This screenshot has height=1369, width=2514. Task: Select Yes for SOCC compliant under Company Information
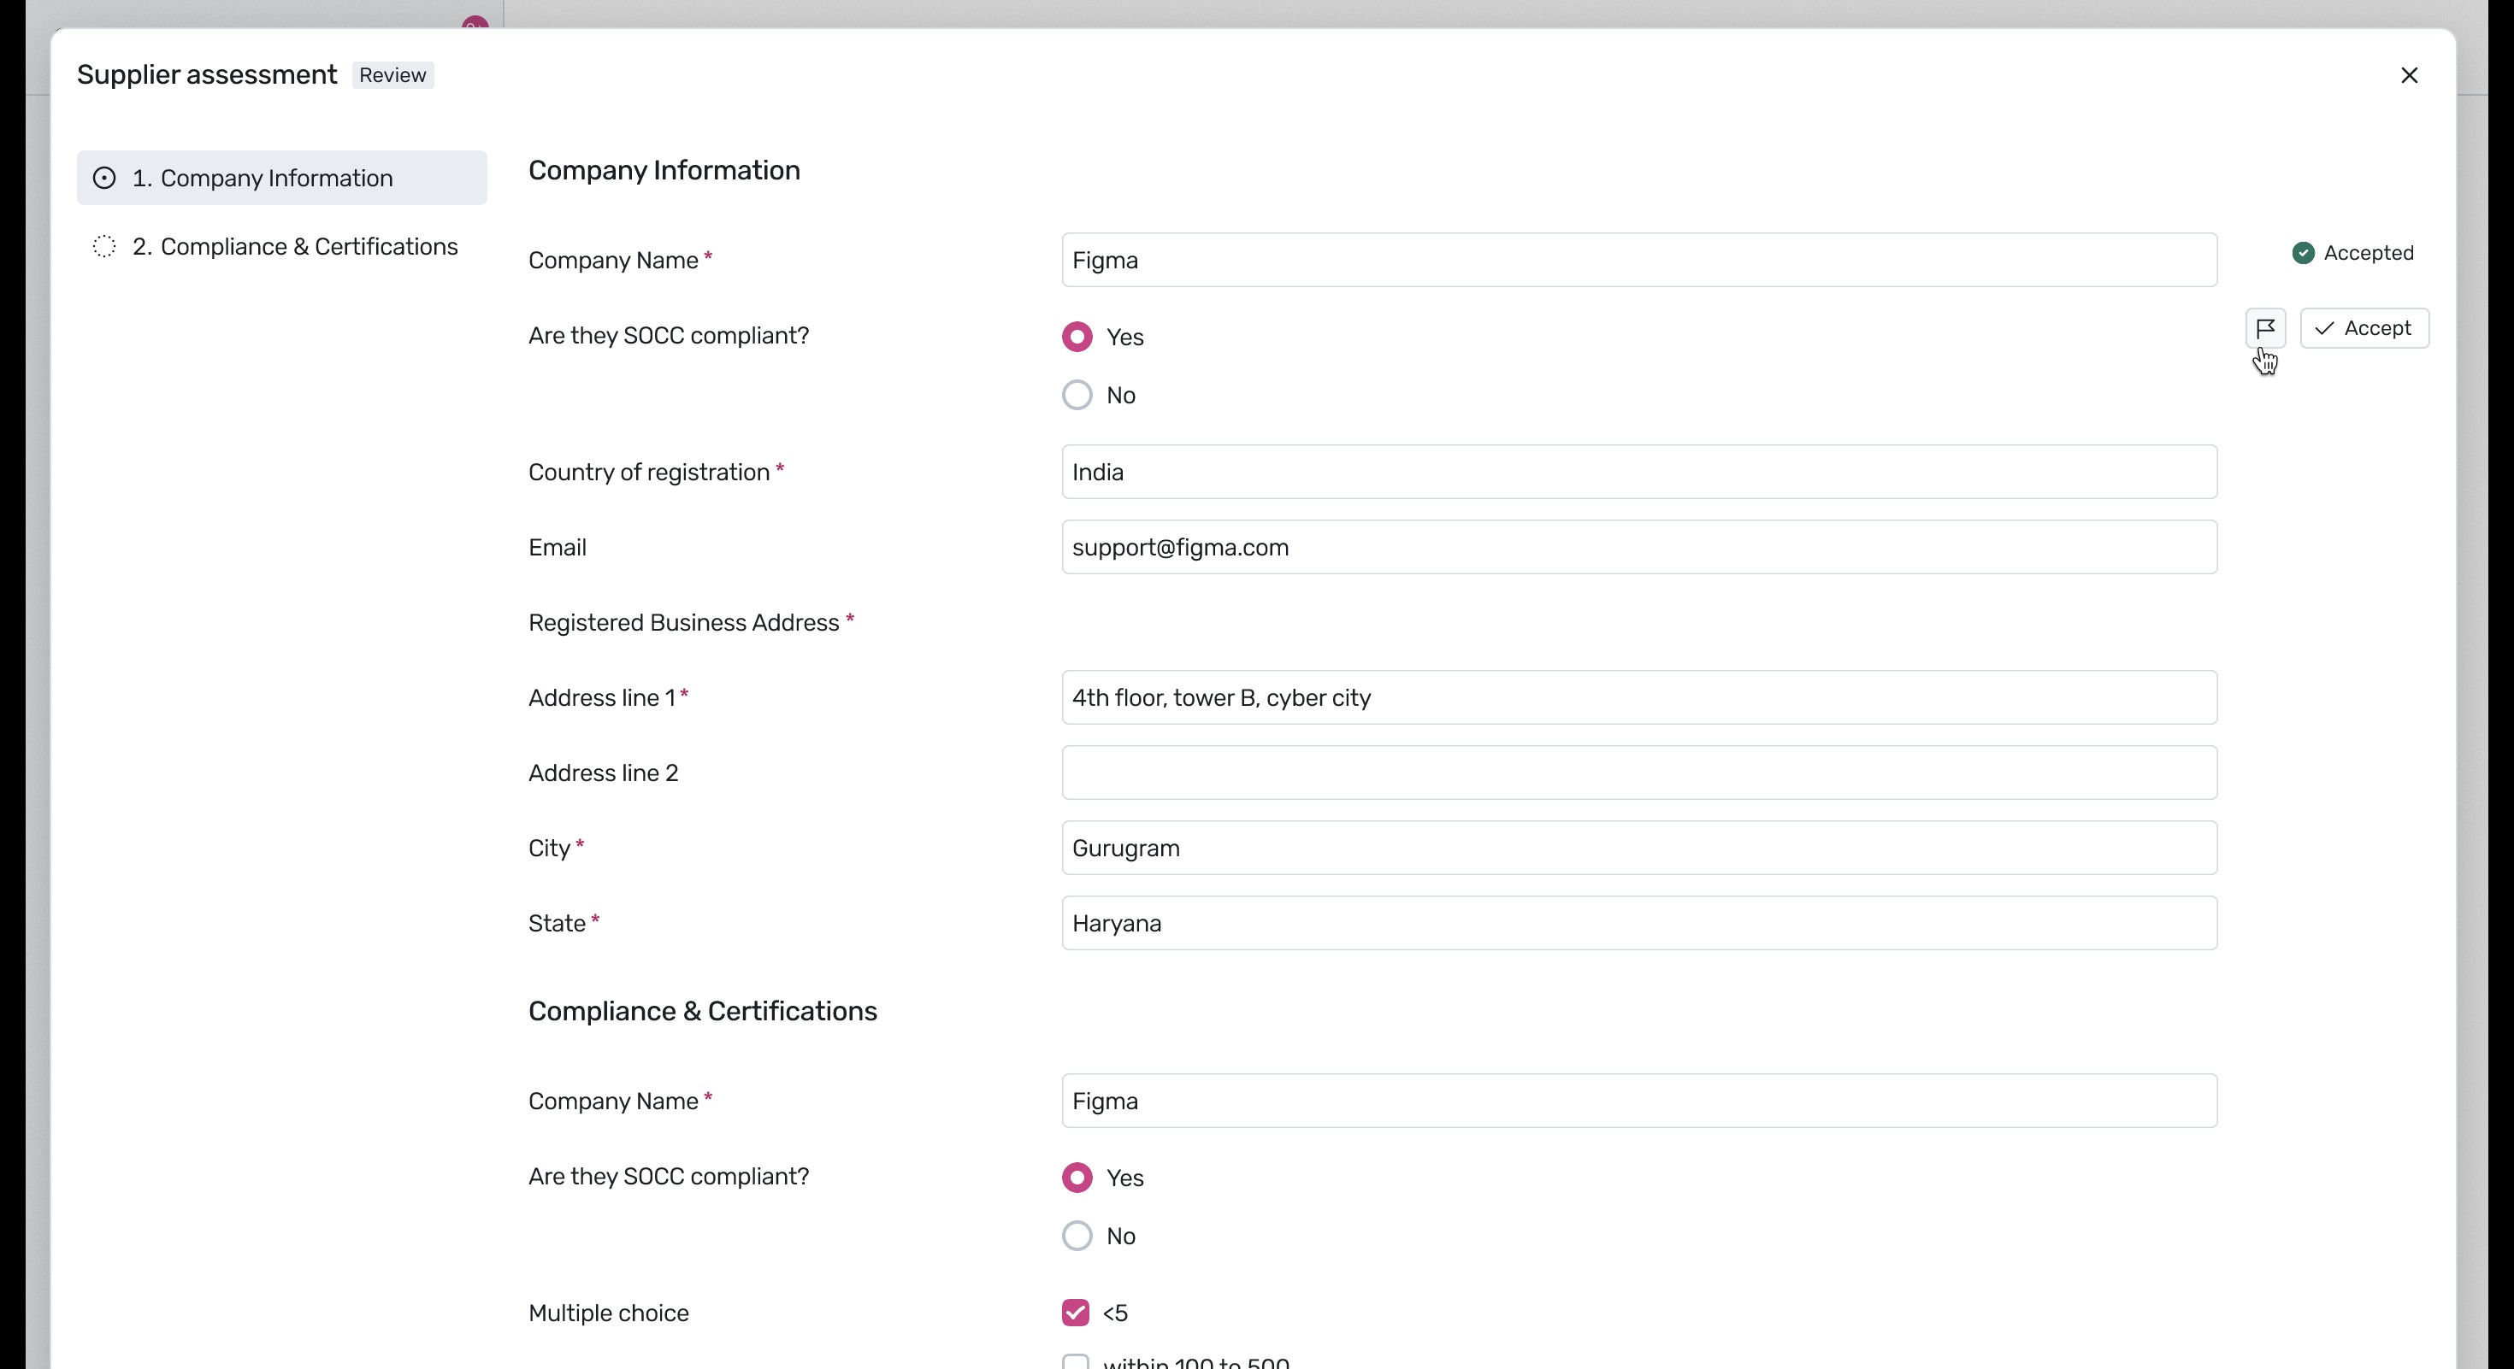(x=1077, y=337)
